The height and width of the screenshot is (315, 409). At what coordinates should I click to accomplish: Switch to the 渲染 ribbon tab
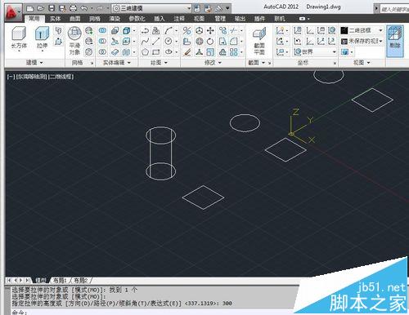point(115,19)
